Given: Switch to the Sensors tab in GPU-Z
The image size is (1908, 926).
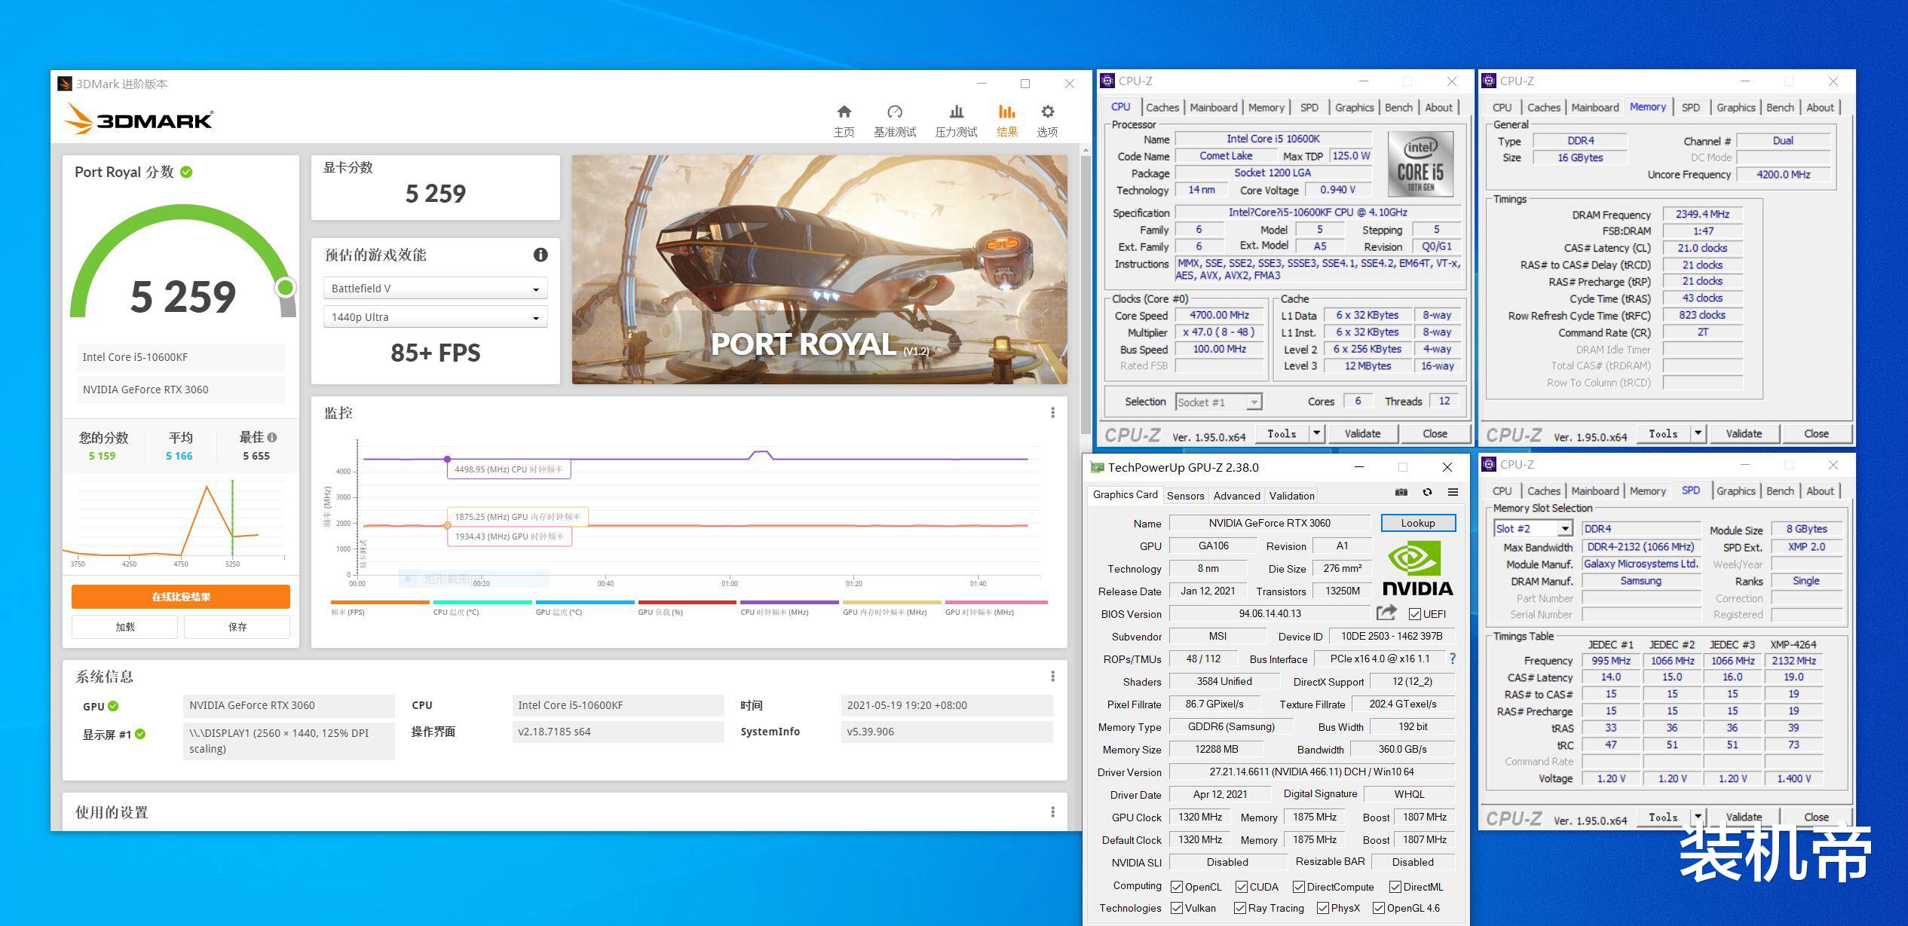Looking at the screenshot, I should tap(1185, 496).
